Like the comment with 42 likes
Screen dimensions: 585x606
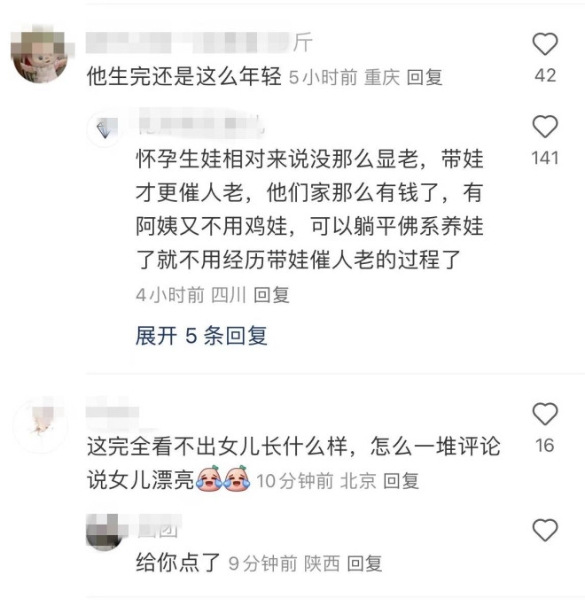545,43
